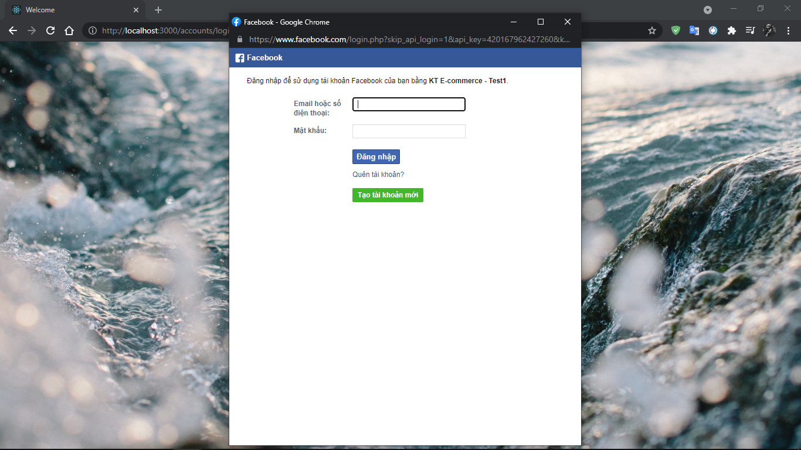Click the Chrome profile avatar

click(x=769, y=30)
